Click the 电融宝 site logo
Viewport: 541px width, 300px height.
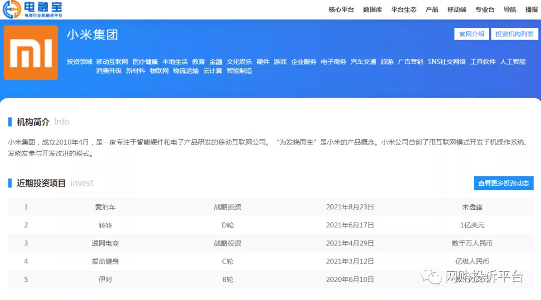click(x=33, y=9)
